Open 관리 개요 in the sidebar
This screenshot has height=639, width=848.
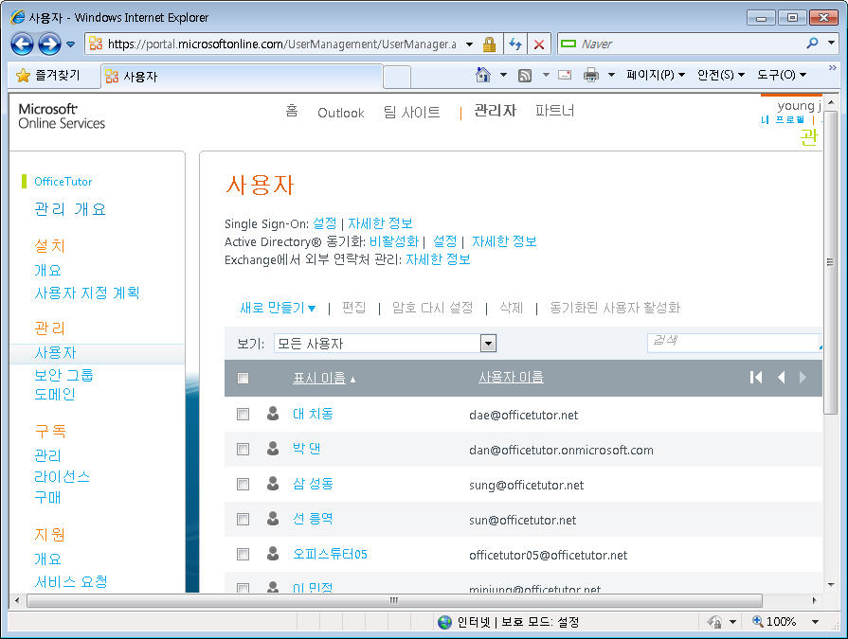pos(70,209)
